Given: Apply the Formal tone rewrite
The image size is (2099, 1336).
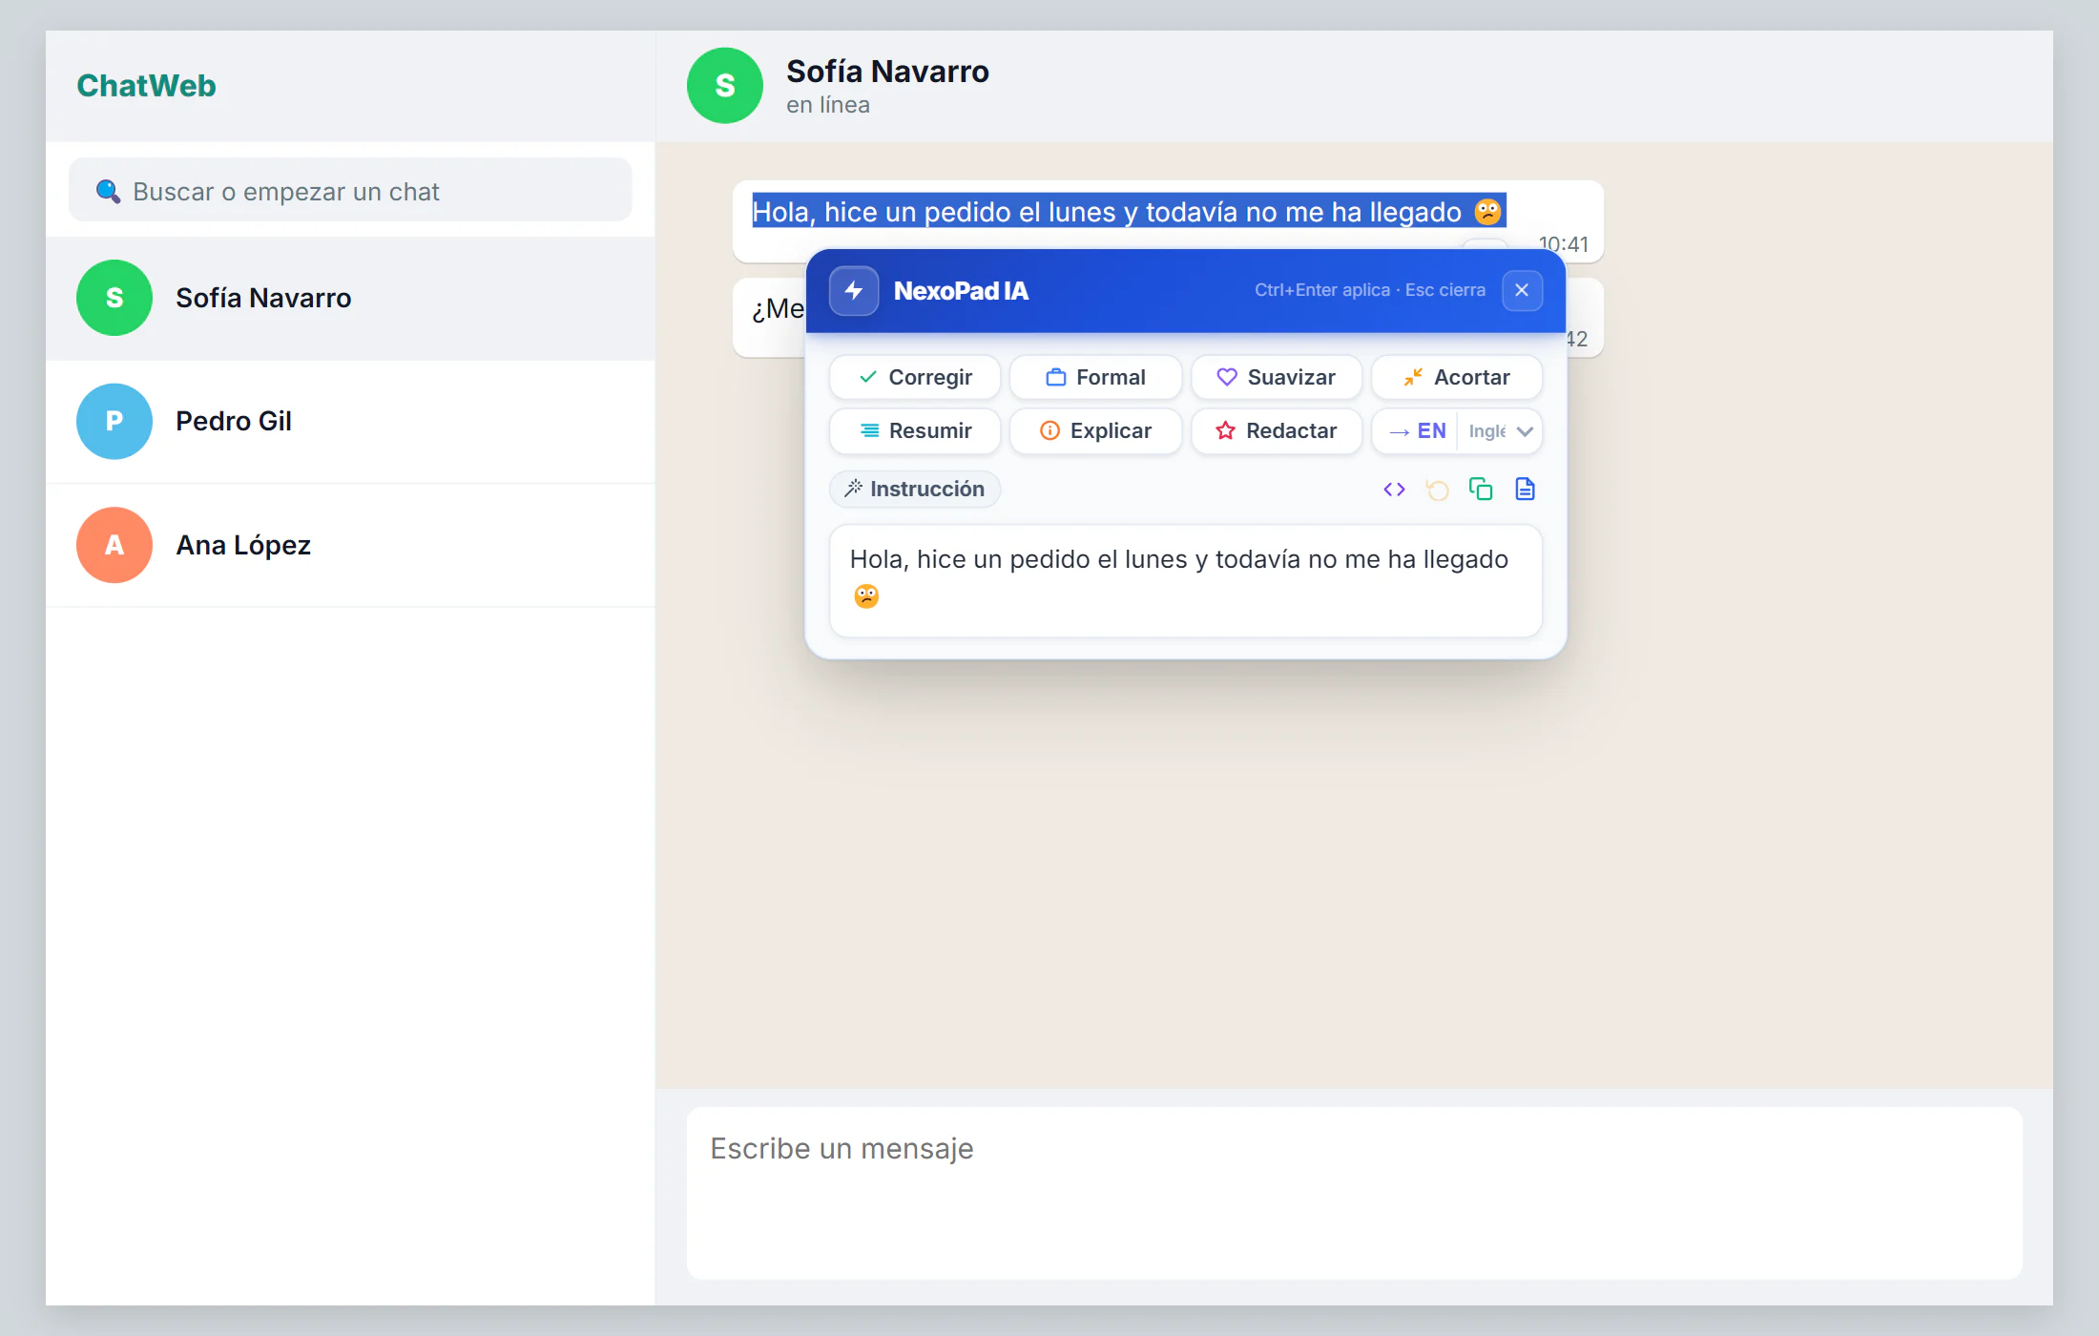Looking at the screenshot, I should [x=1095, y=377].
